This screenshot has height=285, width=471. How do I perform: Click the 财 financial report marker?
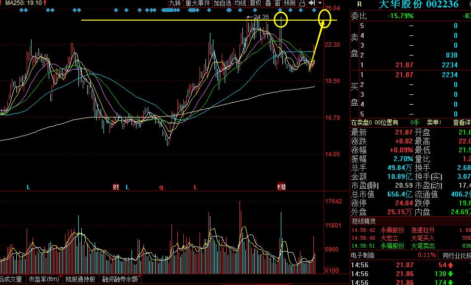pos(116,187)
